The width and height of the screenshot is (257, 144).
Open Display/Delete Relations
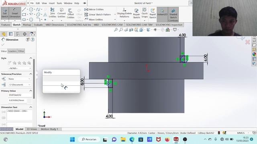tap(124, 13)
